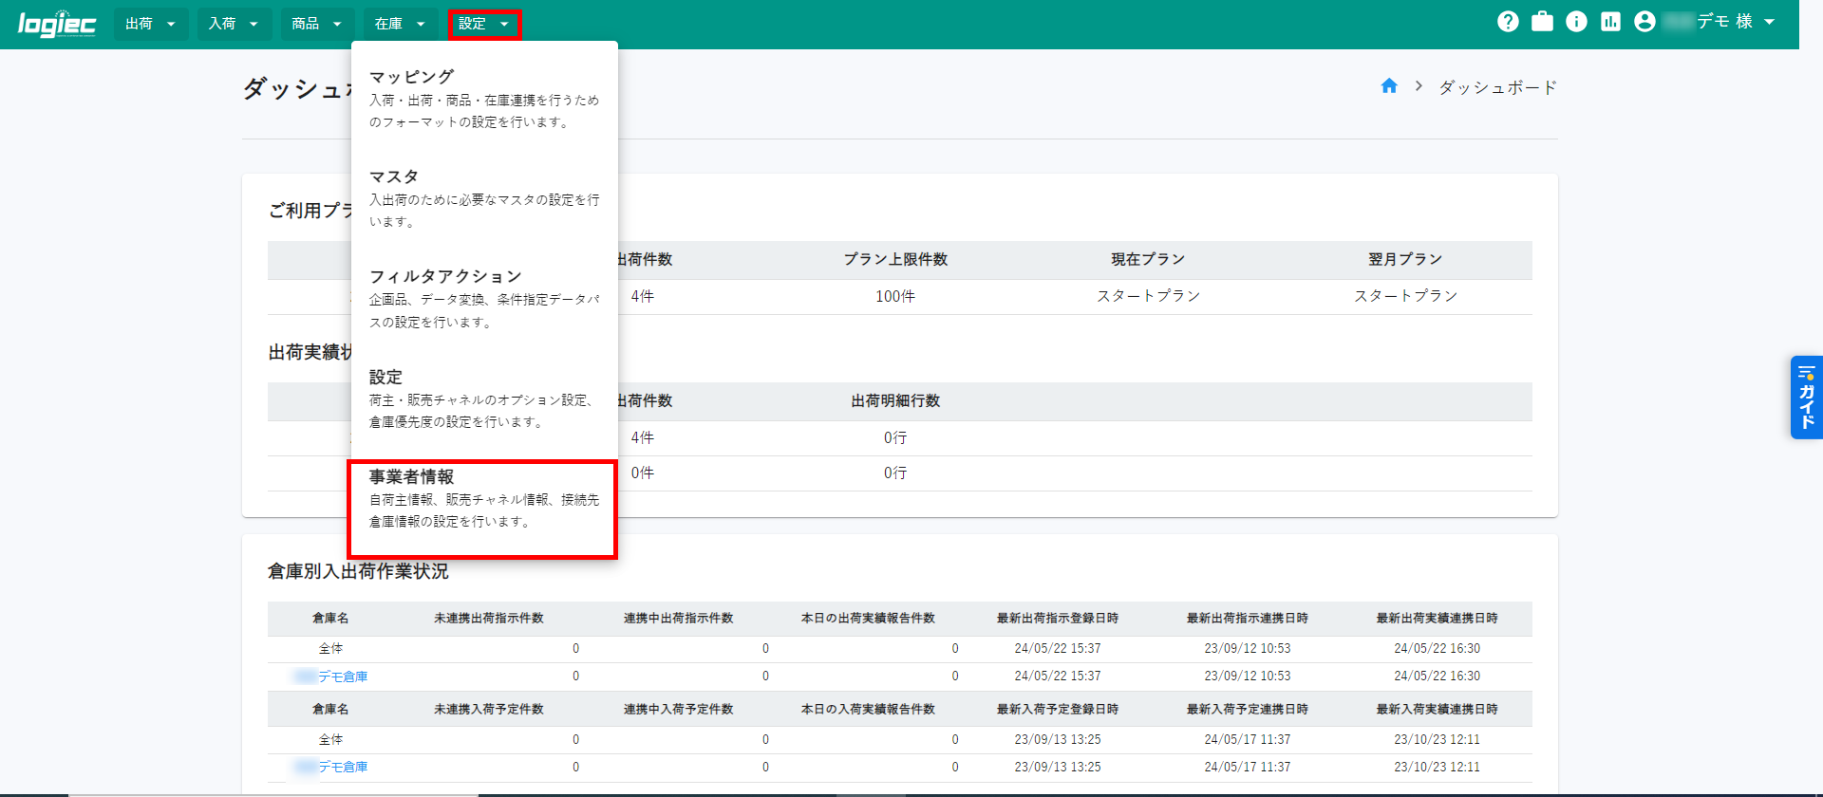Open the information circle icon
This screenshot has height=797, width=1823.
tap(1576, 22)
